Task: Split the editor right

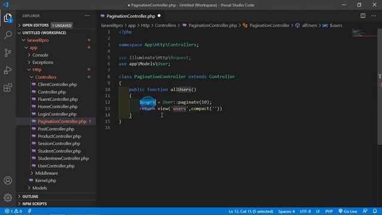Action: tap(363, 16)
